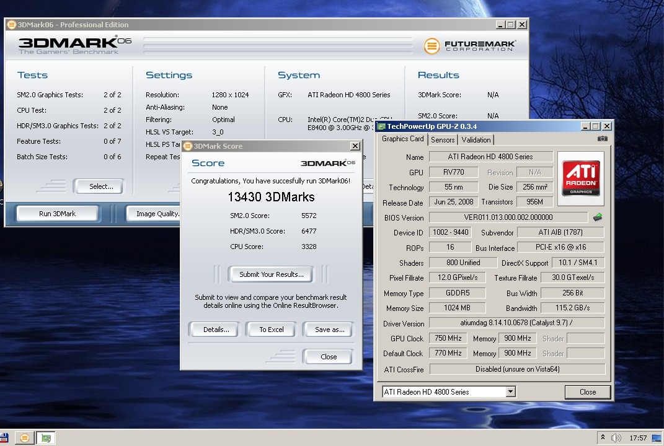664x446 pixels.
Task: Switch to the Sensors tab
Action: click(x=443, y=139)
